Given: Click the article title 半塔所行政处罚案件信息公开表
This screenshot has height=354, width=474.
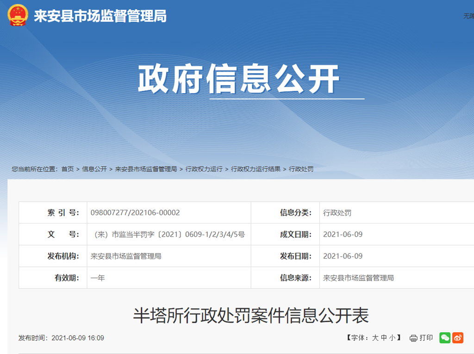Looking at the screenshot, I should point(251,316).
